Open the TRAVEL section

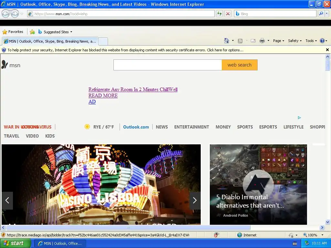tap(12, 136)
